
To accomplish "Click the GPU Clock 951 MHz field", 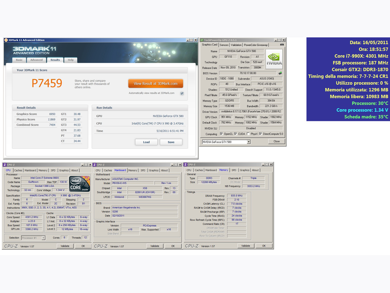I will pos(226,117).
